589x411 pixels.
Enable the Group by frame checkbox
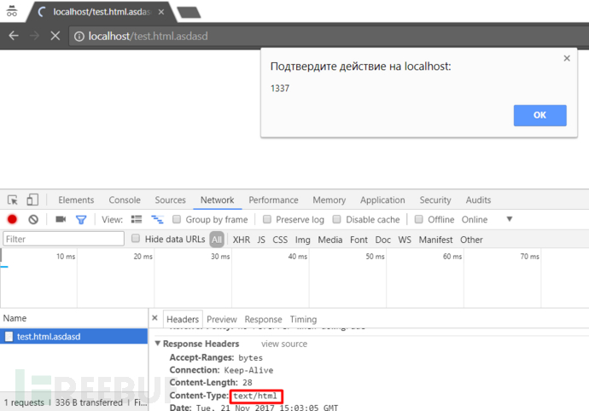coord(177,219)
